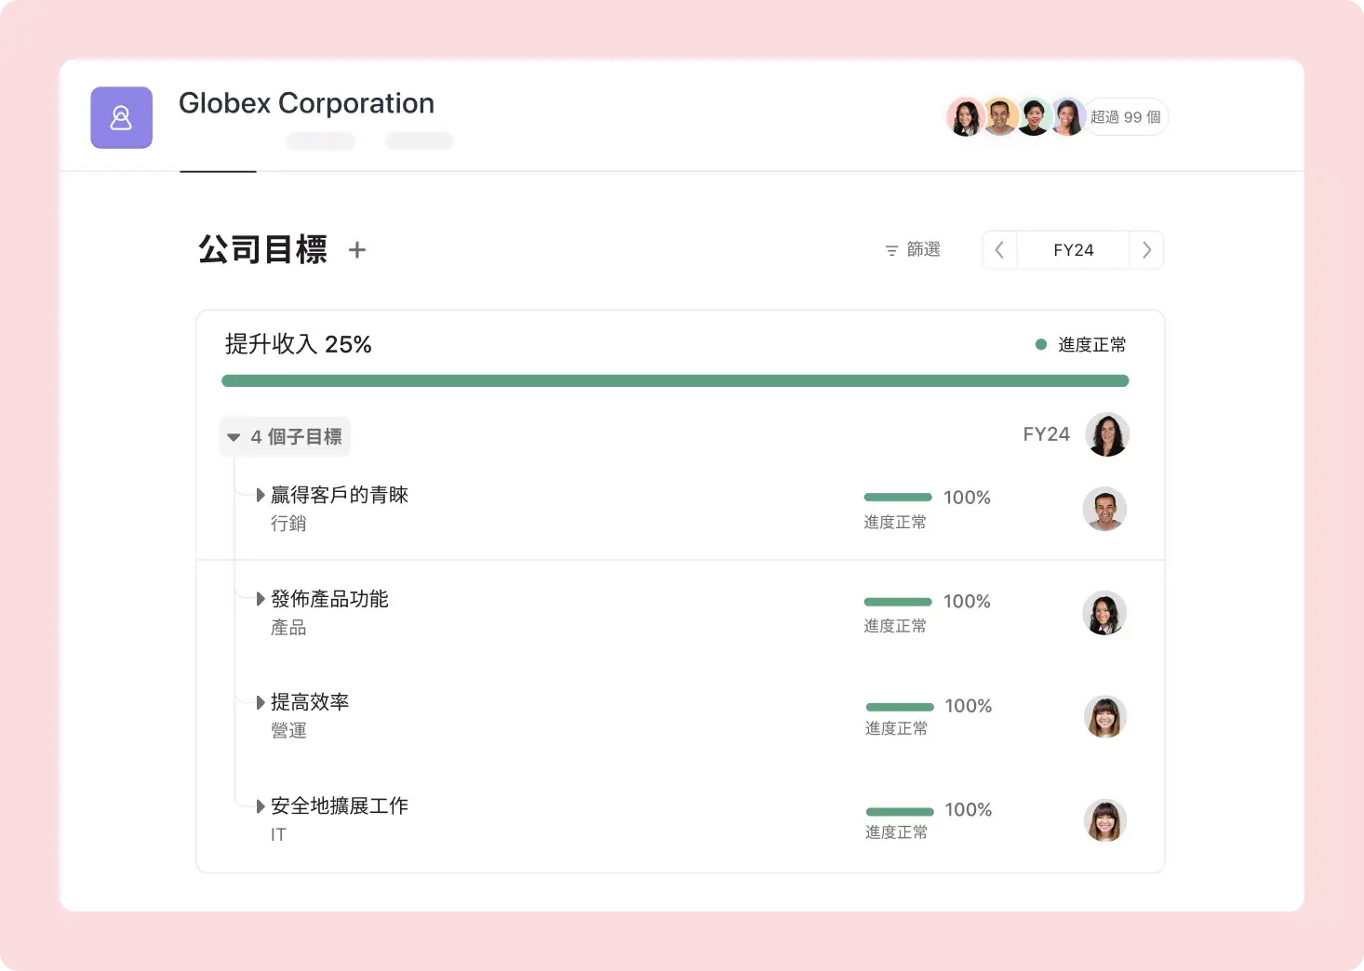Image resolution: width=1364 pixels, height=971 pixels.
Task: Expand the 安全地擴展工作 goal
Action: 261,806
